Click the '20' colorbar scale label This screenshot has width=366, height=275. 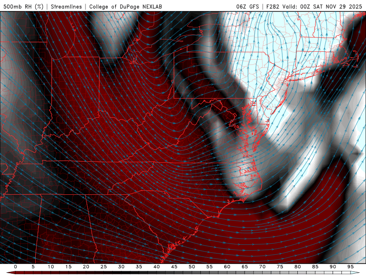(x=86, y=267)
